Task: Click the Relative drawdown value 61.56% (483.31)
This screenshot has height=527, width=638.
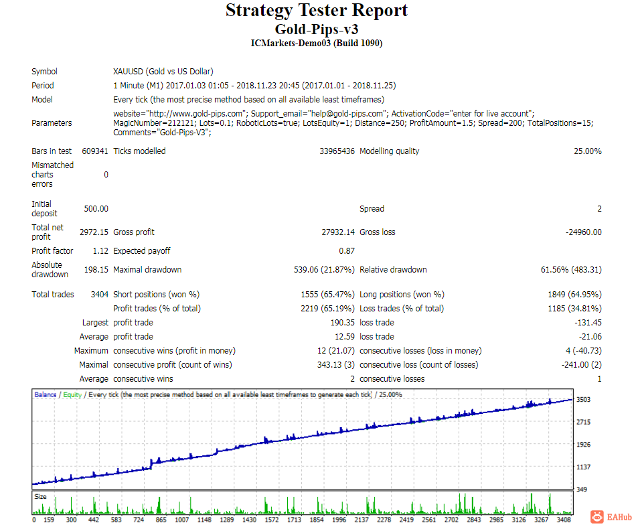Action: point(571,269)
